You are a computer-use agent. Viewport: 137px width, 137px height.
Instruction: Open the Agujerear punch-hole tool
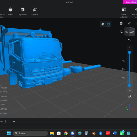pos(23,11)
